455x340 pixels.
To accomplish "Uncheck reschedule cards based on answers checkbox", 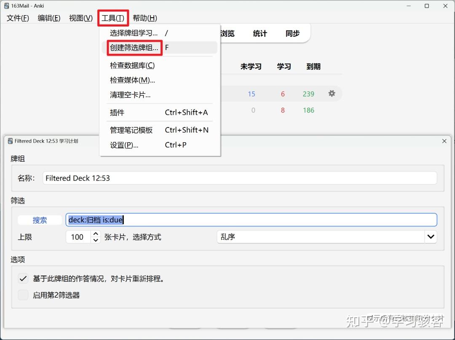I will [x=23, y=279].
